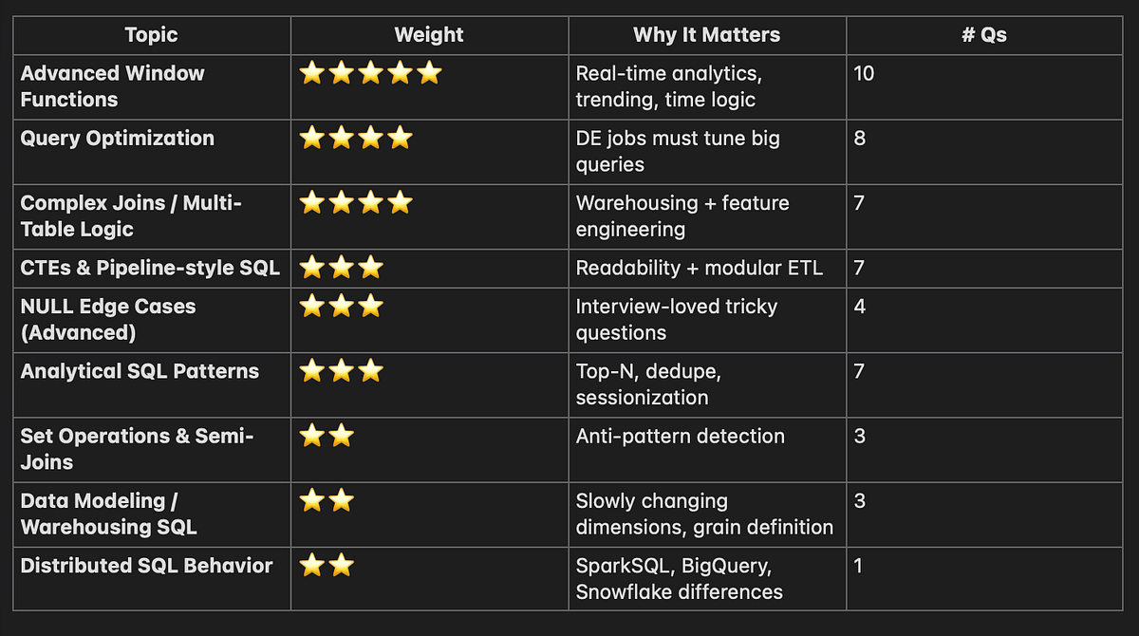The height and width of the screenshot is (636, 1139).
Task: Click the two-star rating for Distributed SQL Behavior
Action: pyautogui.click(x=327, y=566)
